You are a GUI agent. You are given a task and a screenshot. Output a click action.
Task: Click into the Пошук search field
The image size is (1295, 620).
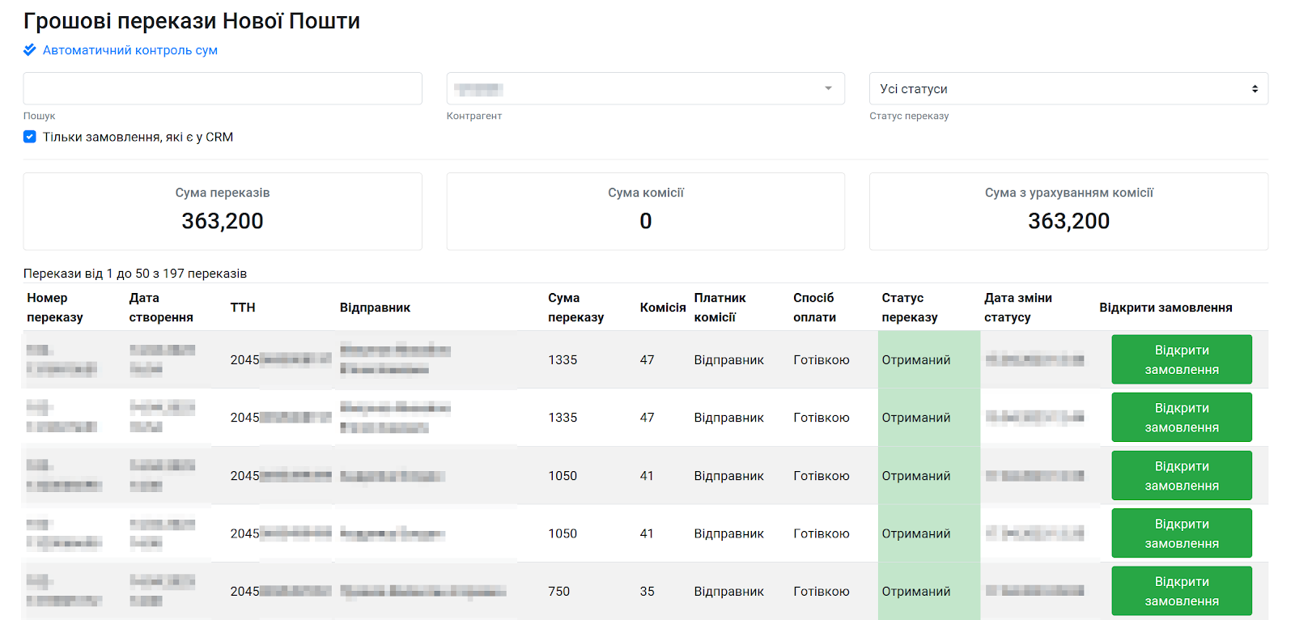[223, 88]
